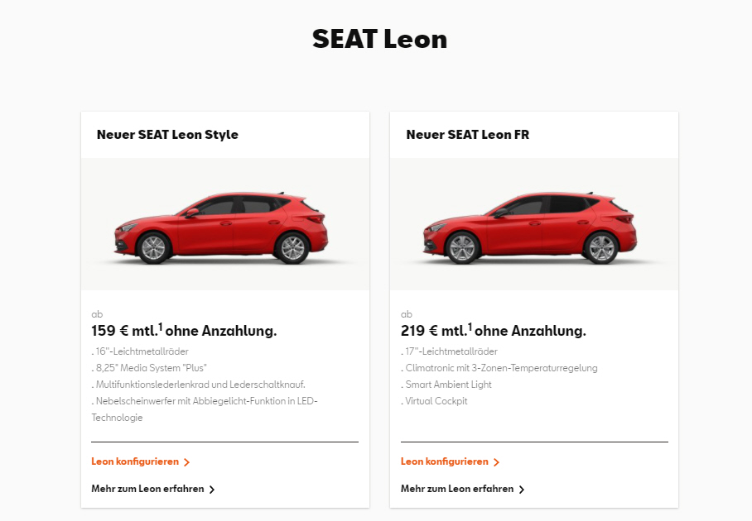This screenshot has height=521, width=752.
Task: Click arrow next to right Mehr zum Leon erfahren
Action: click(x=522, y=490)
